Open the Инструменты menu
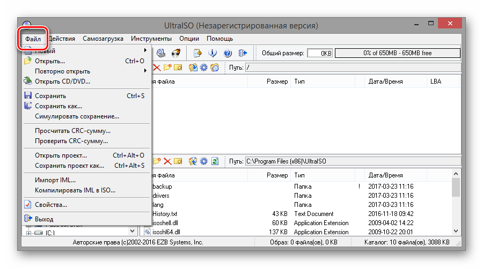Image resolution: width=483 pixels, height=268 pixels. pyautogui.click(x=151, y=39)
